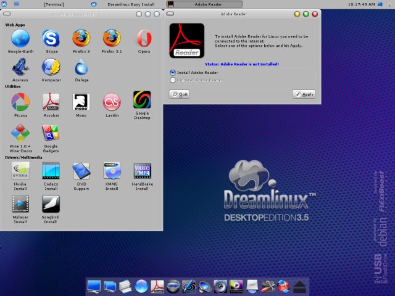Open the HandBrake Install icon
This screenshot has height=296, width=395.
click(143, 171)
